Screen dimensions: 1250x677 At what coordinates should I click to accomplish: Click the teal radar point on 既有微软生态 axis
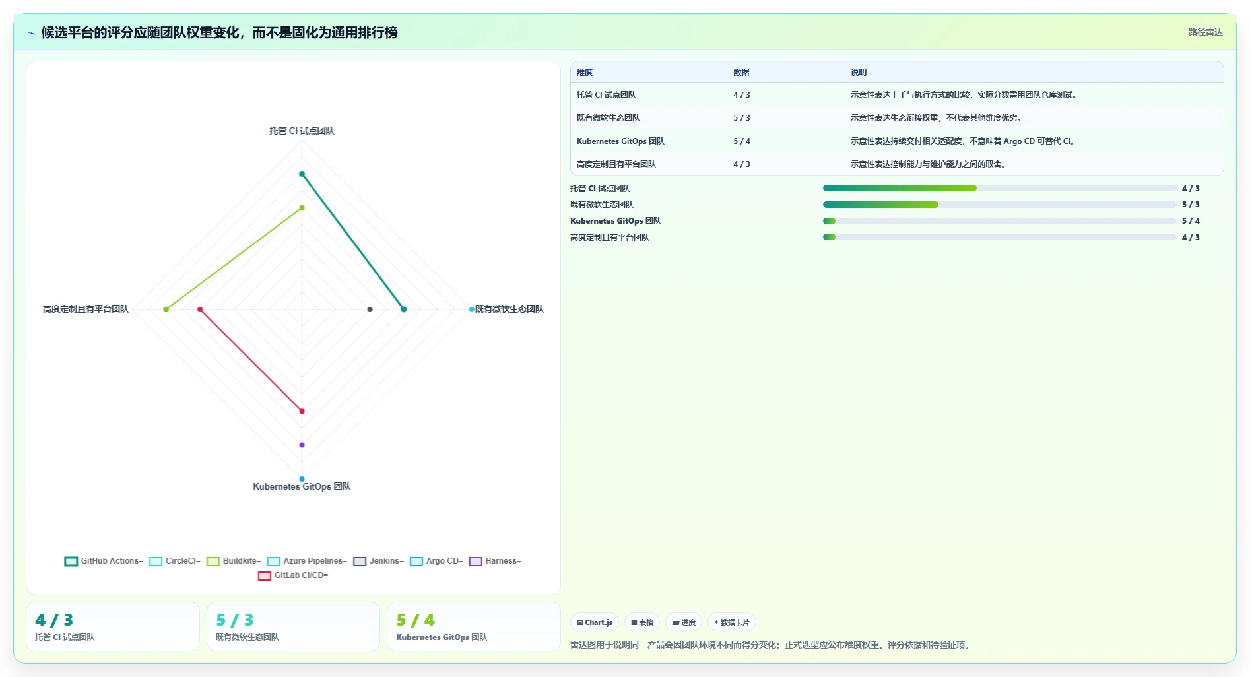pyautogui.click(x=404, y=309)
